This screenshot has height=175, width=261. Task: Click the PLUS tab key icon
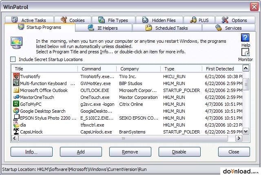click(x=193, y=20)
